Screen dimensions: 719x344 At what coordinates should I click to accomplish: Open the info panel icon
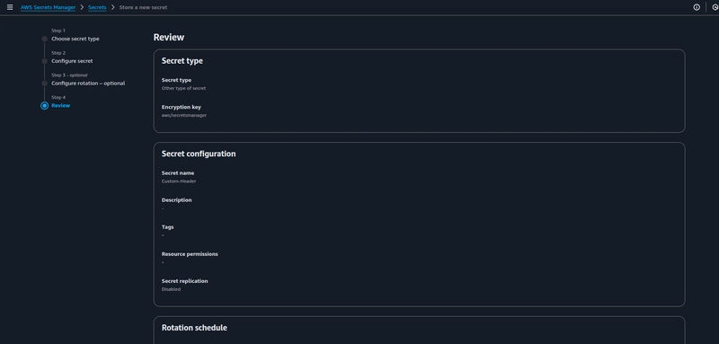click(x=697, y=7)
